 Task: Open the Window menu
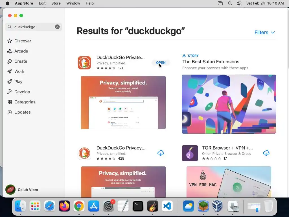point(73,3)
